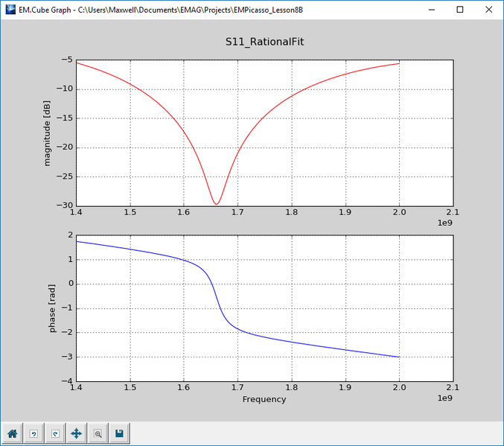Select the Zoom to rectangle magnifier tool
Image resolution: width=504 pixels, height=446 pixels.
[98, 433]
